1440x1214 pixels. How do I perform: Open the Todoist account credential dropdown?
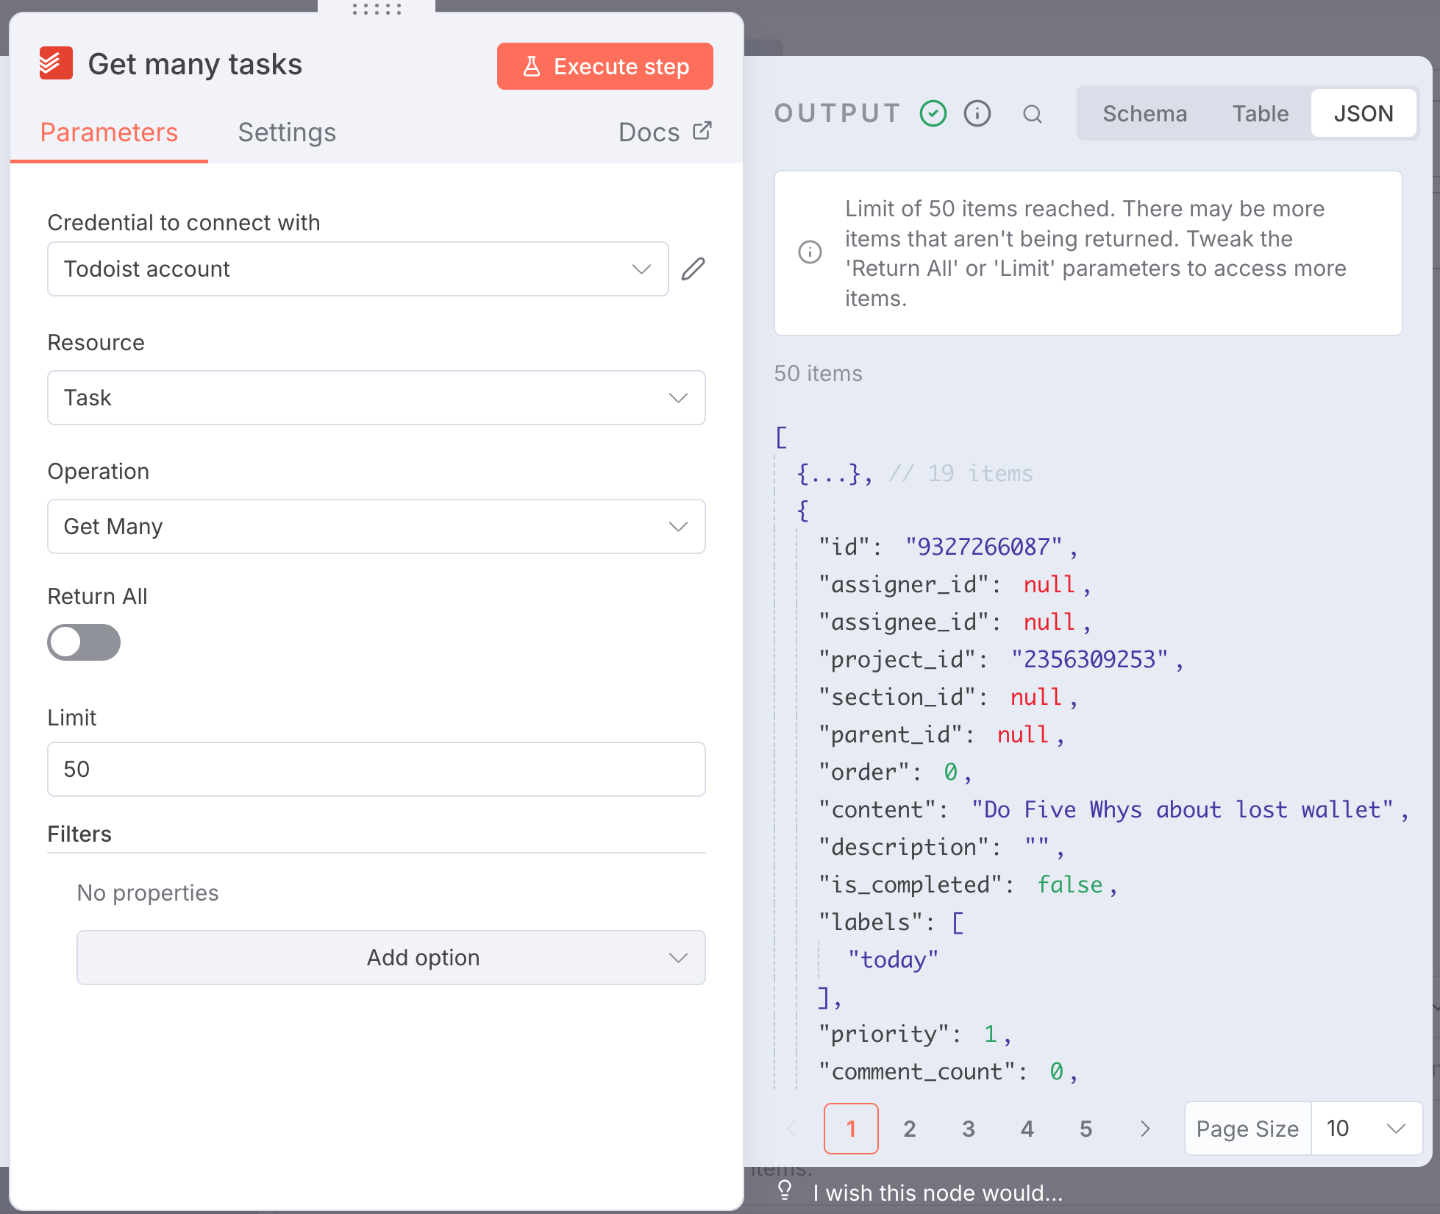pos(357,269)
